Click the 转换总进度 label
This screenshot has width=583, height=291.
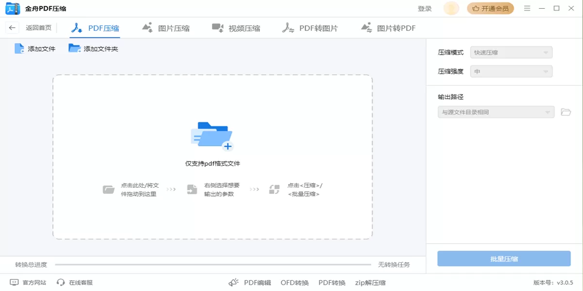[x=31, y=265]
